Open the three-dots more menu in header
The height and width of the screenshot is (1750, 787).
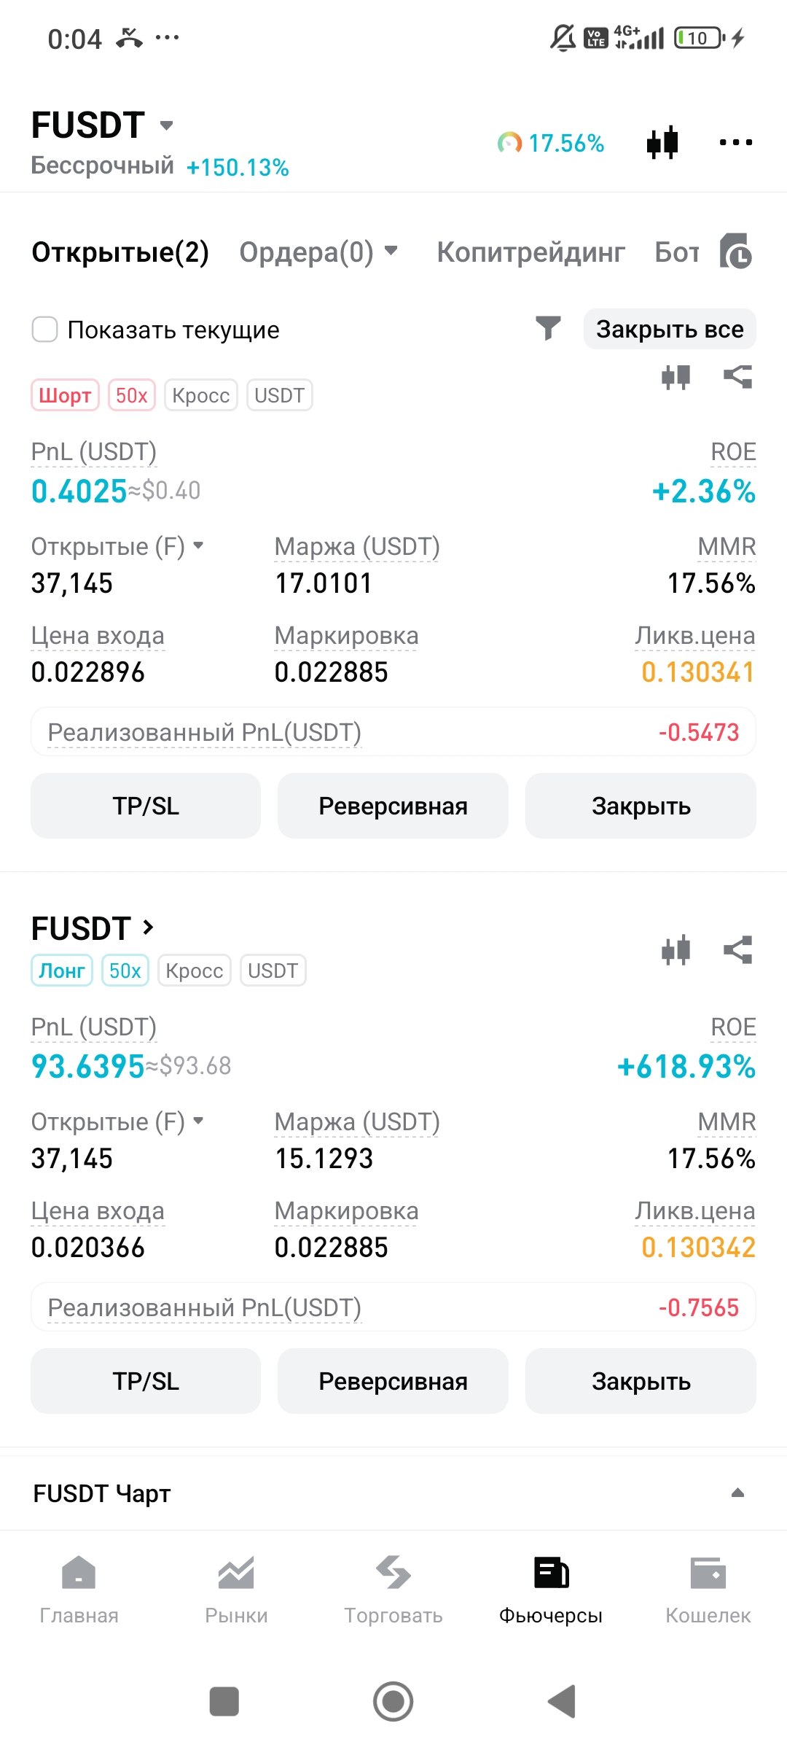coord(735,142)
